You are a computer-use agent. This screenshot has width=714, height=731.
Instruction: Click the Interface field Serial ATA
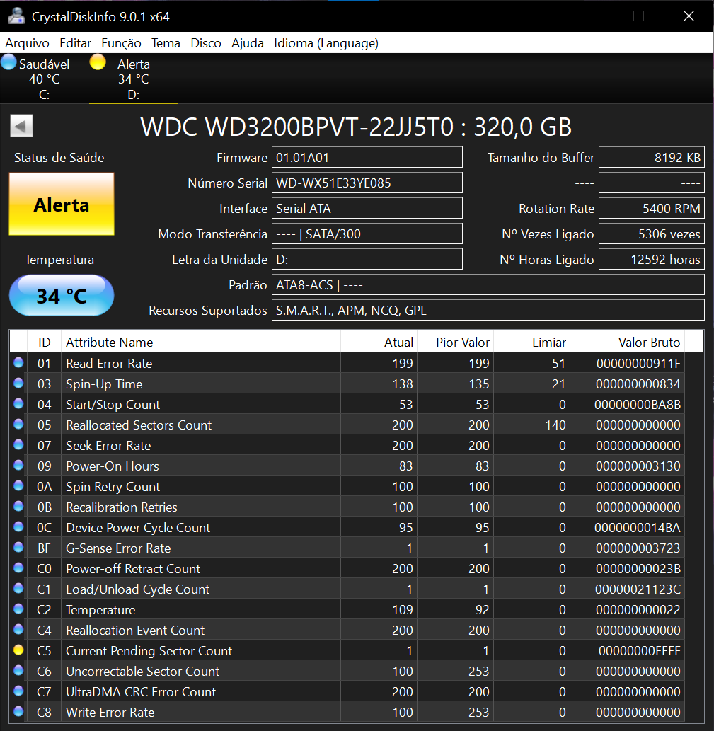click(367, 208)
